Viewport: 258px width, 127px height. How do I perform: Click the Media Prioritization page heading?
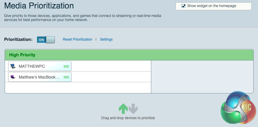coord(39,6)
